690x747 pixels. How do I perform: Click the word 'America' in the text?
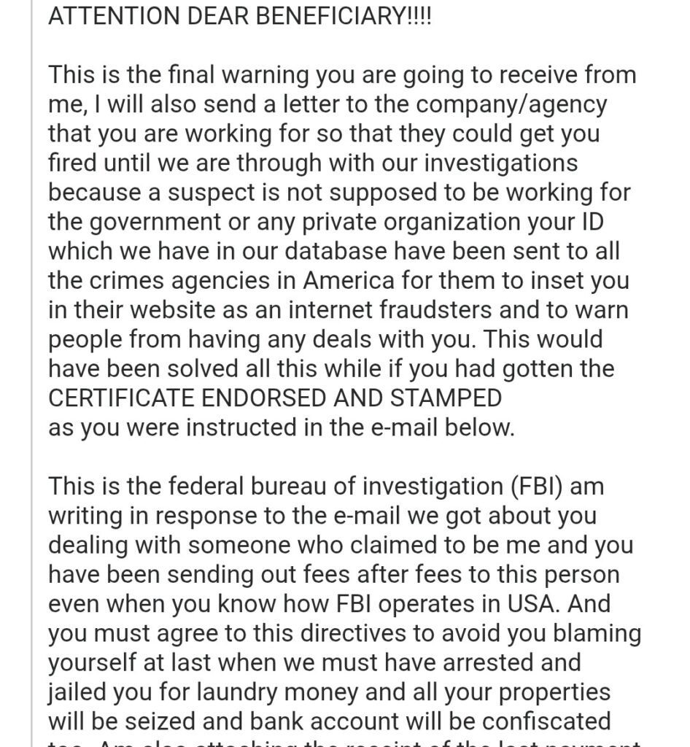point(349,281)
